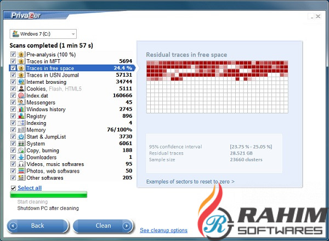Click the Memory chip icon
This screenshot has width=329, height=241.
click(21, 130)
